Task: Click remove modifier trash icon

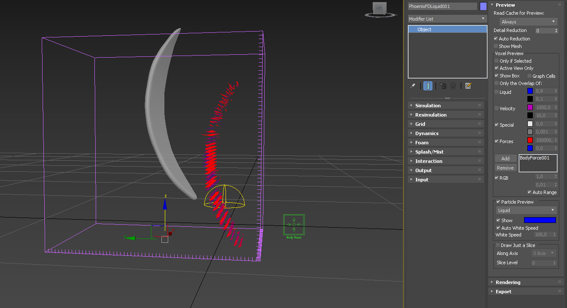Action: (x=454, y=86)
